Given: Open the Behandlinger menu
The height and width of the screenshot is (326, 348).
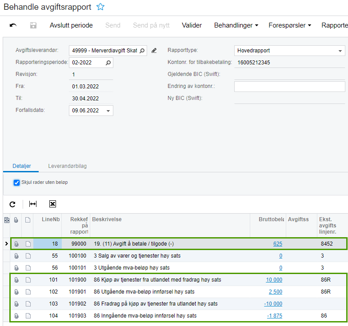Looking at the screenshot, I should tap(236, 25).
